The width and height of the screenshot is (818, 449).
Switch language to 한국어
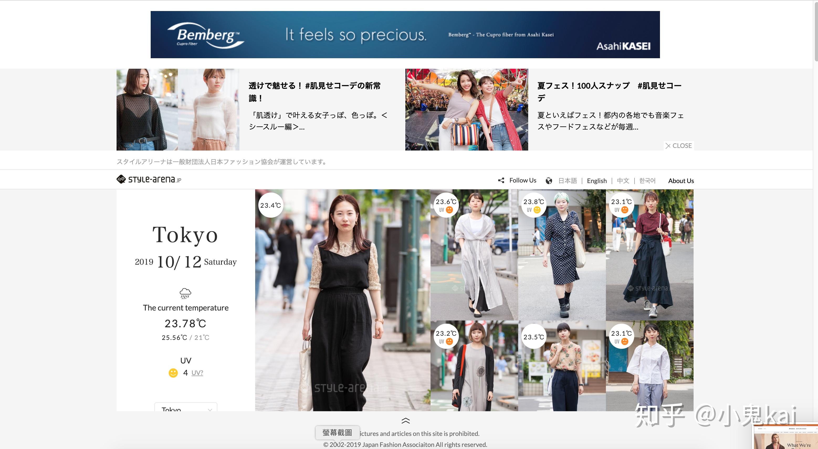click(x=647, y=180)
